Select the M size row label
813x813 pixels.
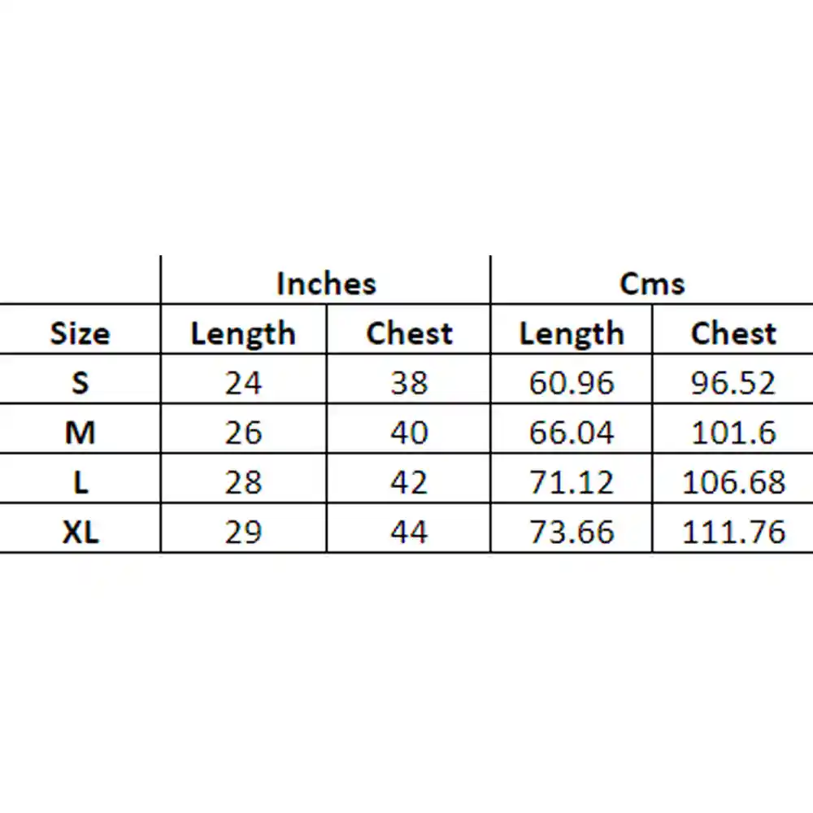[80, 429]
